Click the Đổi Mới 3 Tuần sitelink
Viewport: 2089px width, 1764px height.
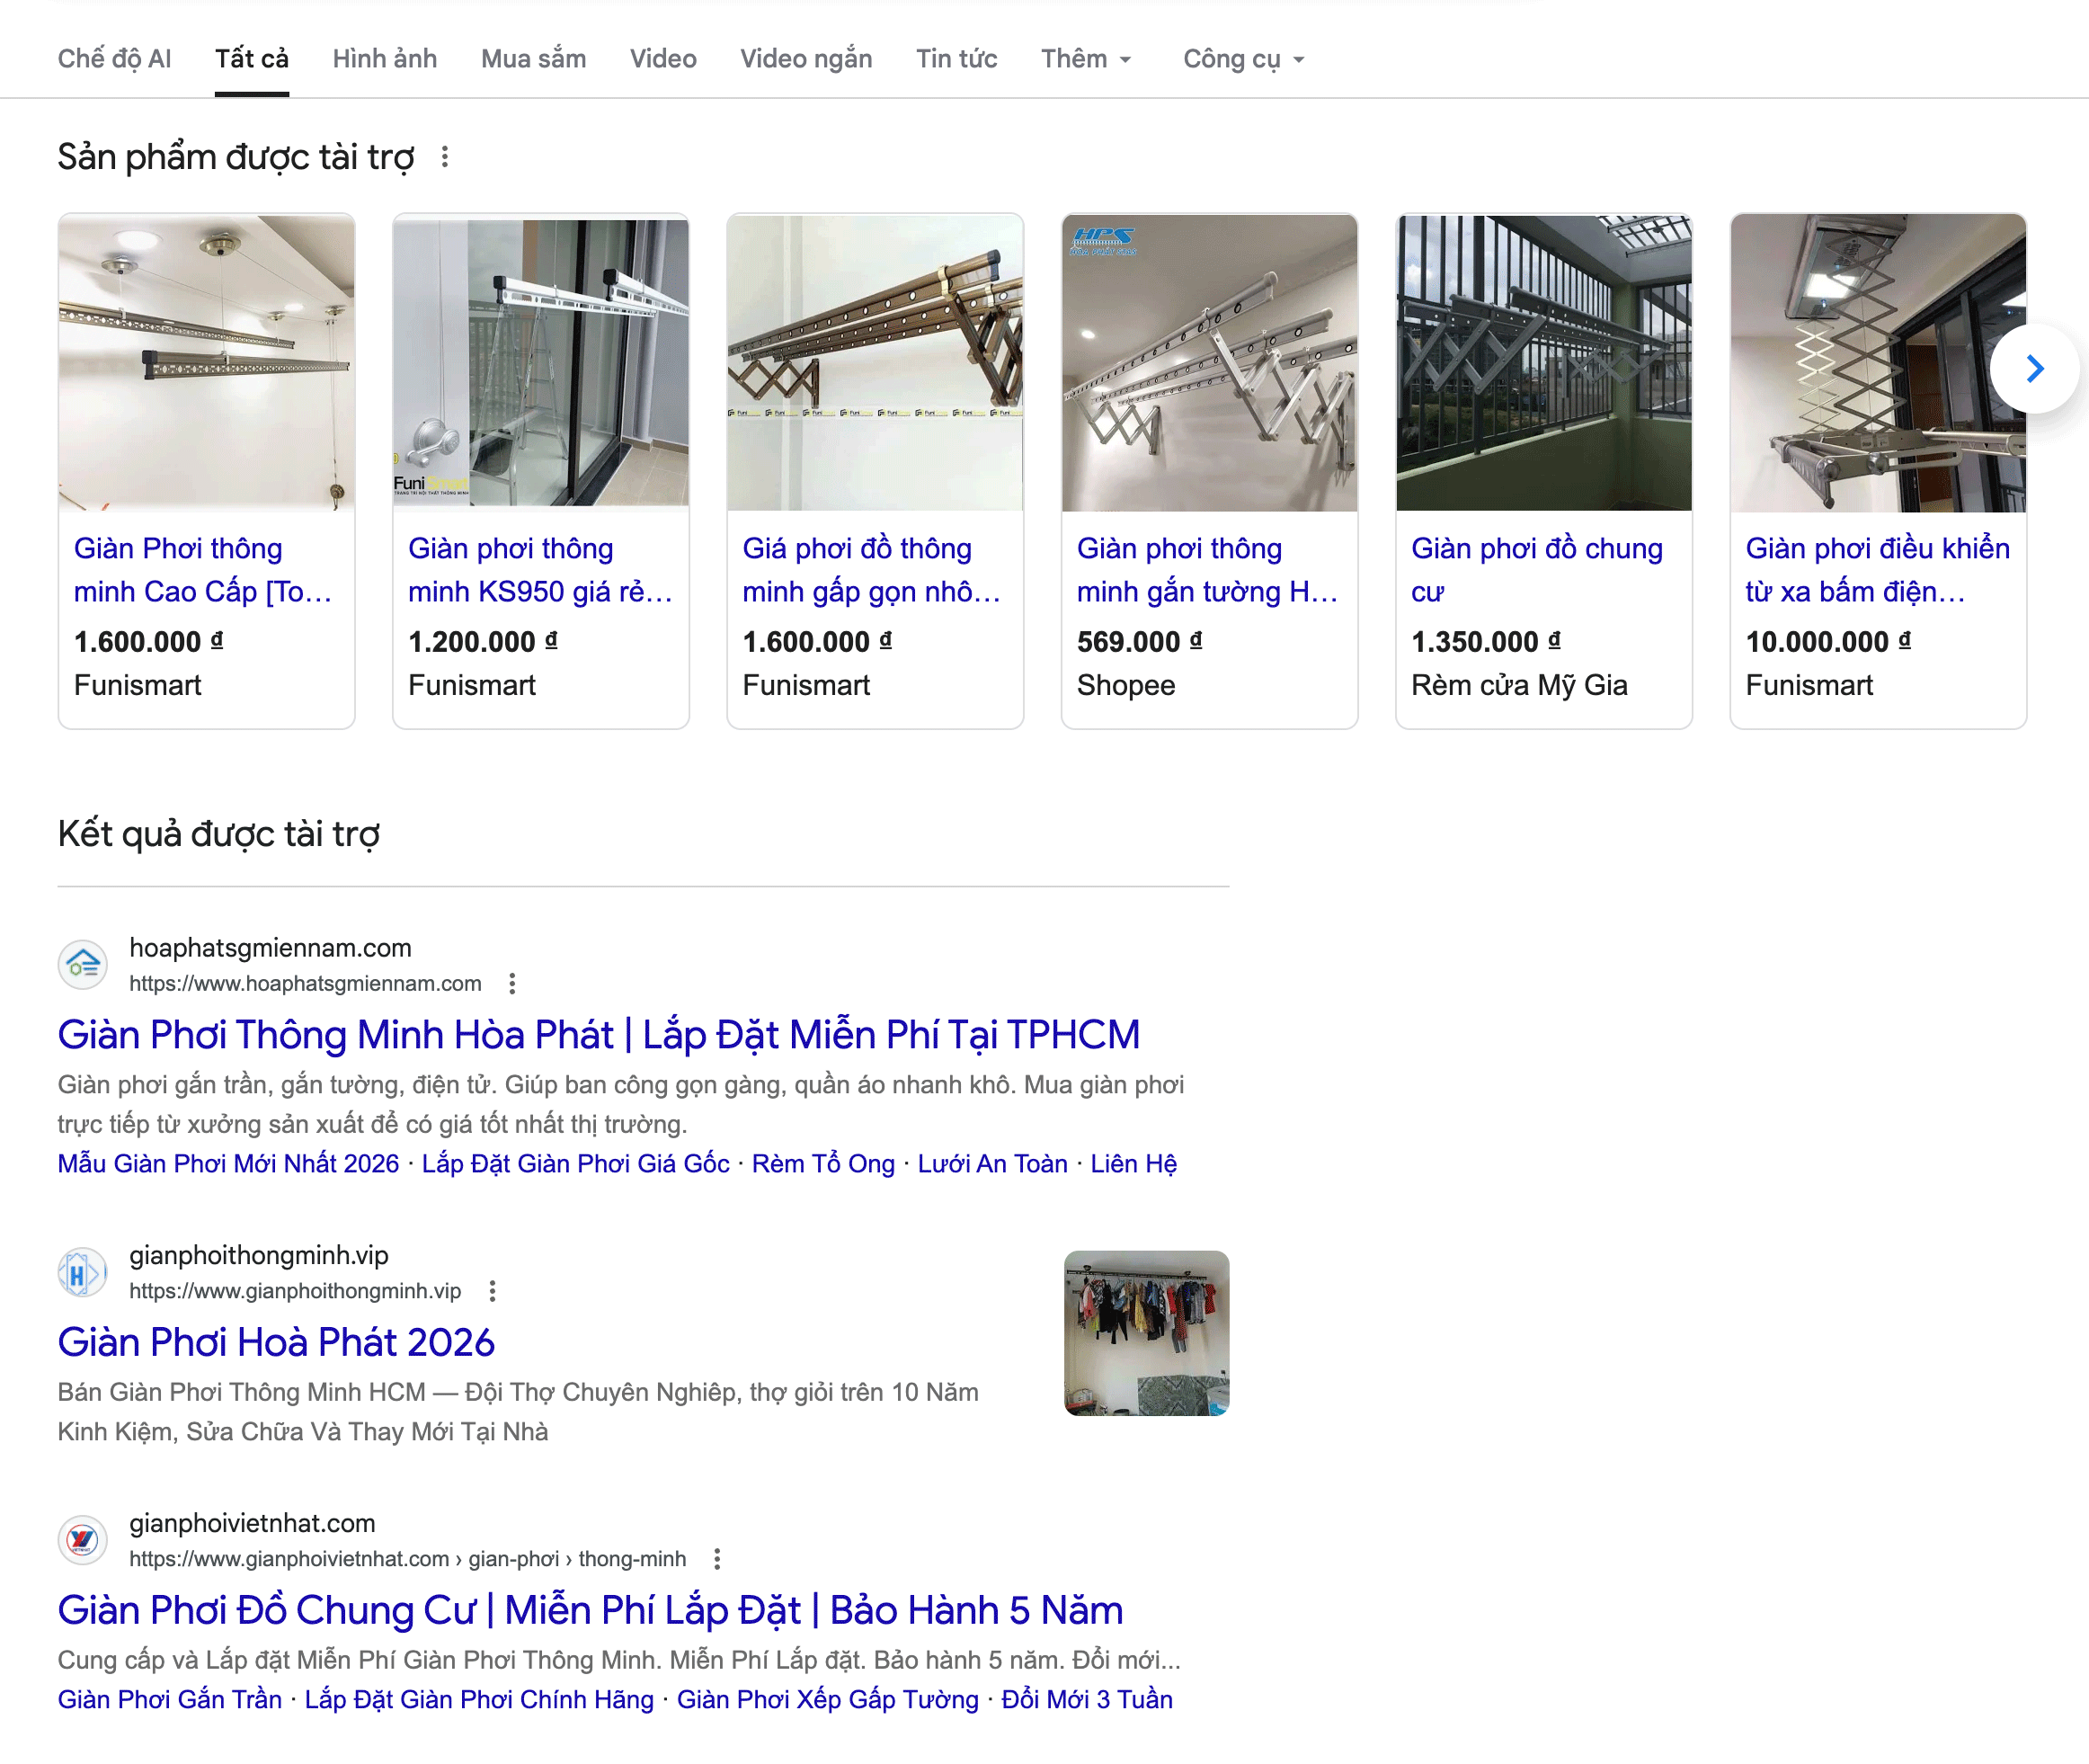[x=1087, y=1700]
